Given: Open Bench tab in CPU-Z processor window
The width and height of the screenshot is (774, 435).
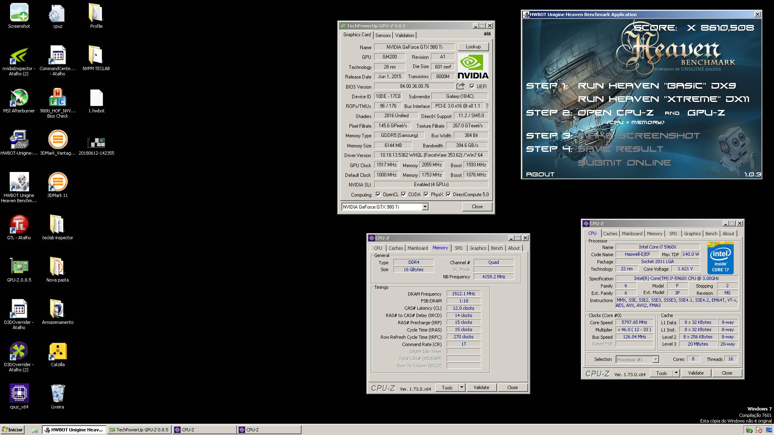Looking at the screenshot, I should tap(711, 234).
